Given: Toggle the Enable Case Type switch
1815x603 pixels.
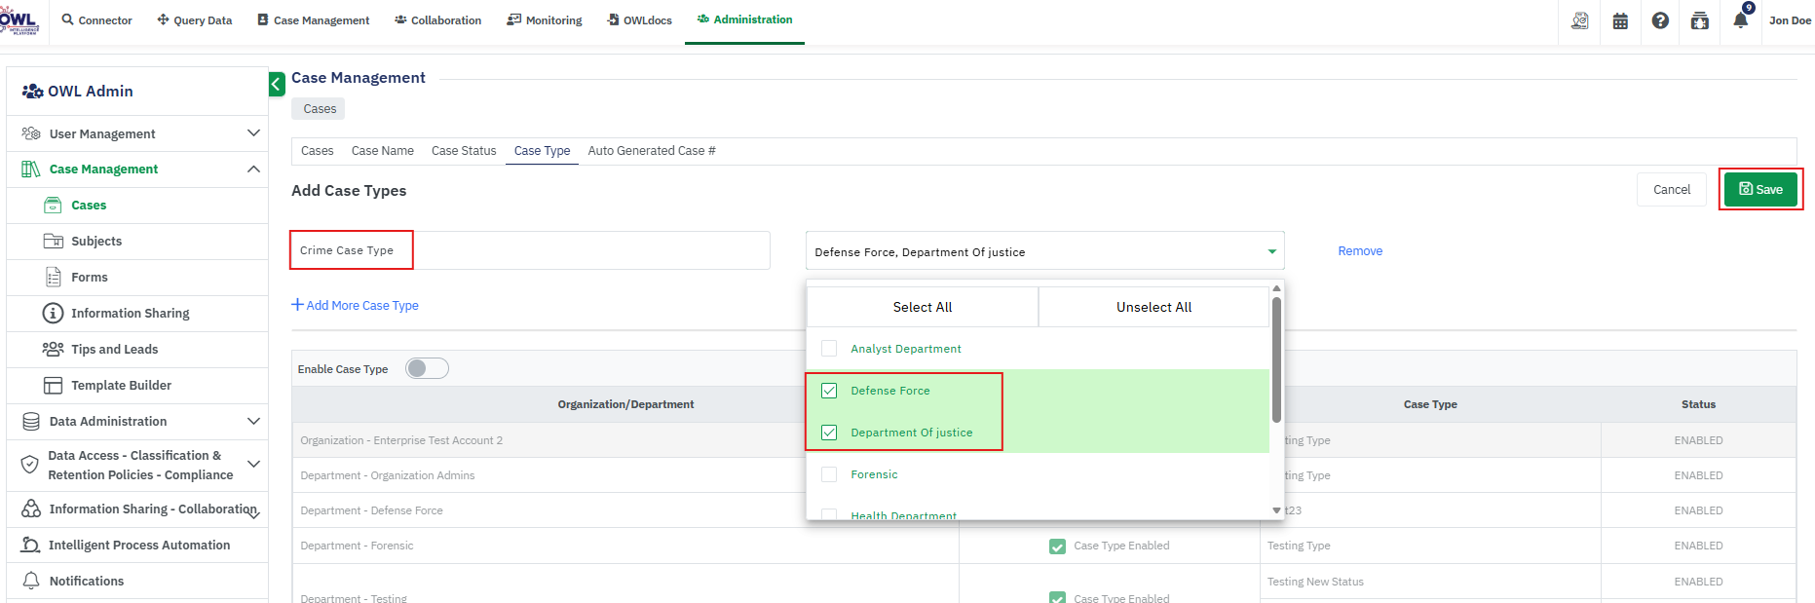Looking at the screenshot, I should pyautogui.click(x=427, y=368).
